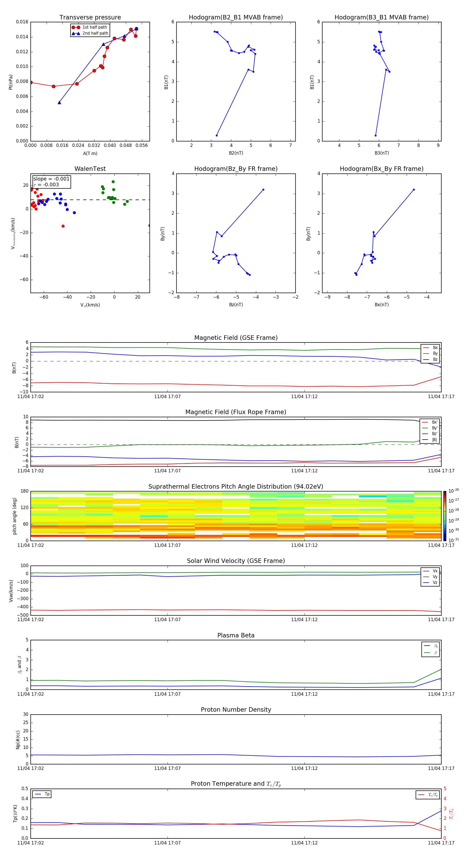Click the 'Proton Number Density' title

(236, 710)
